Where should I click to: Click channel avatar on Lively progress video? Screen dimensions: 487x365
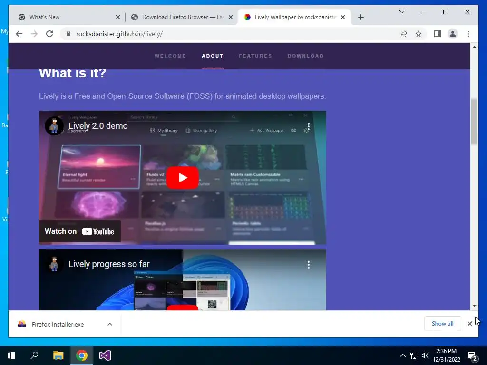[54, 264]
